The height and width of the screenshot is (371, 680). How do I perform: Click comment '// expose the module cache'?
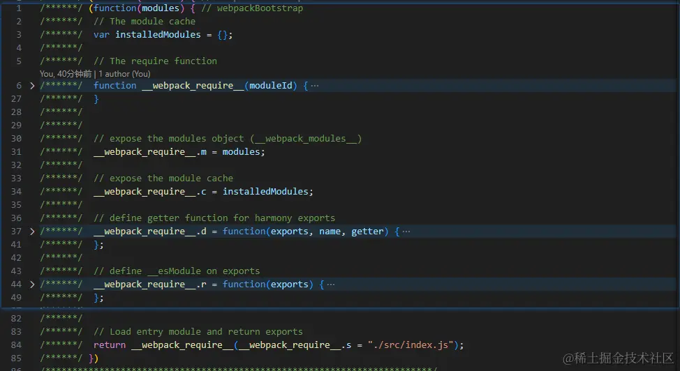coord(163,178)
